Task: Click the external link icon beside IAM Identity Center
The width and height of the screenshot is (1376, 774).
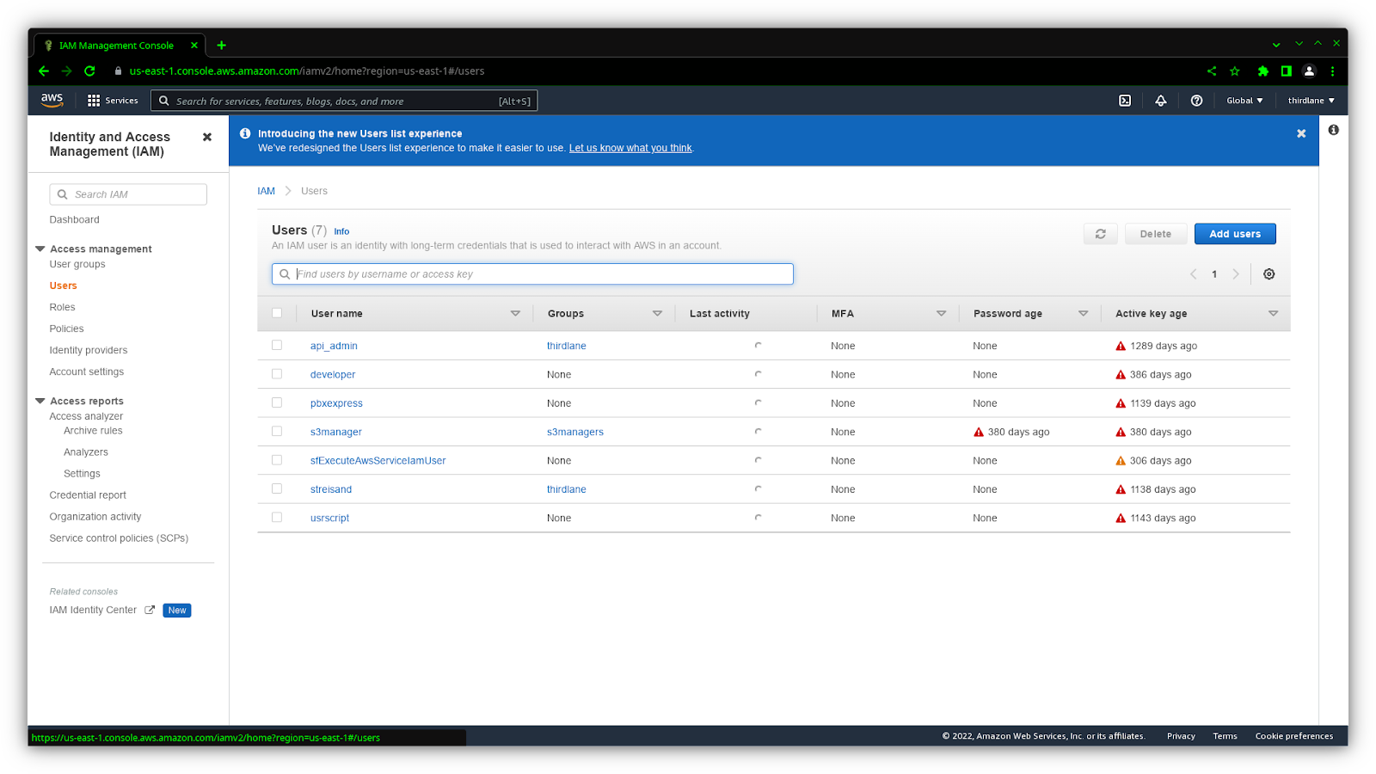Action: tap(150, 610)
